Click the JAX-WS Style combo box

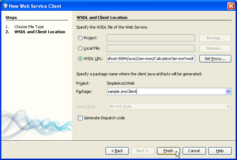tap(169, 106)
